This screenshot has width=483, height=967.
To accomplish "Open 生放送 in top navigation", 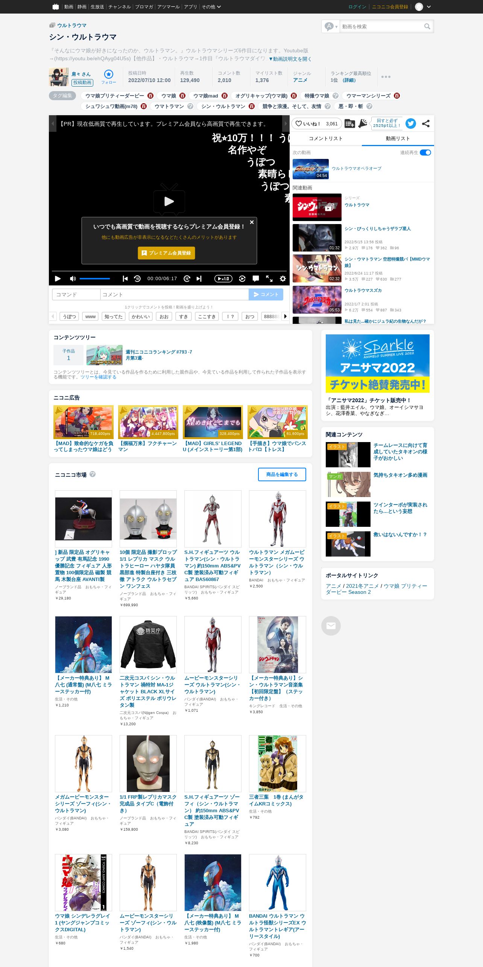I will click(x=97, y=7).
